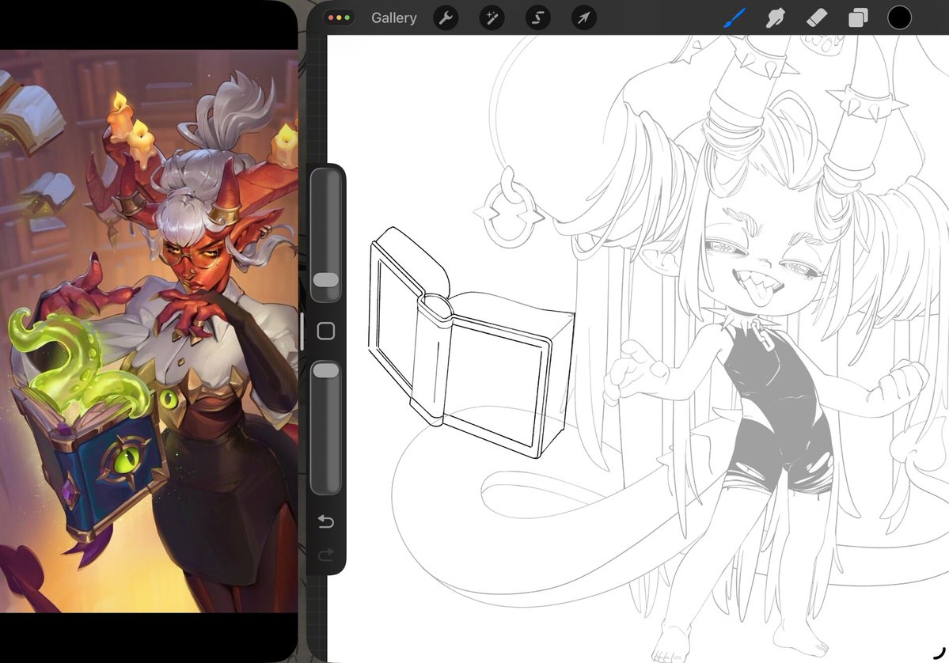Undo the last stroke with undo arrow
The width and height of the screenshot is (949, 663).
pos(325,521)
